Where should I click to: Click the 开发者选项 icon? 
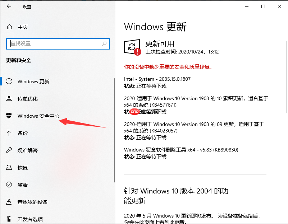[9, 219]
